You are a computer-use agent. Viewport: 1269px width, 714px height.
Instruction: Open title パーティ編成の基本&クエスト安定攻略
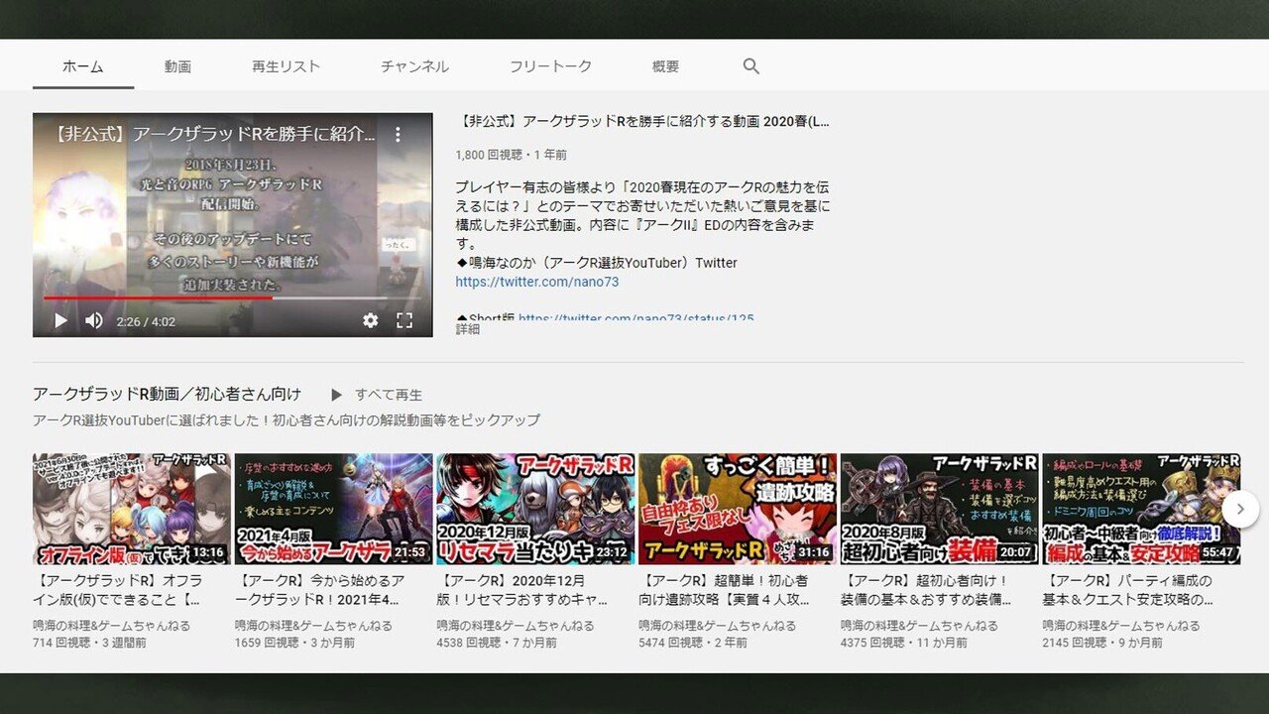click(x=1127, y=590)
